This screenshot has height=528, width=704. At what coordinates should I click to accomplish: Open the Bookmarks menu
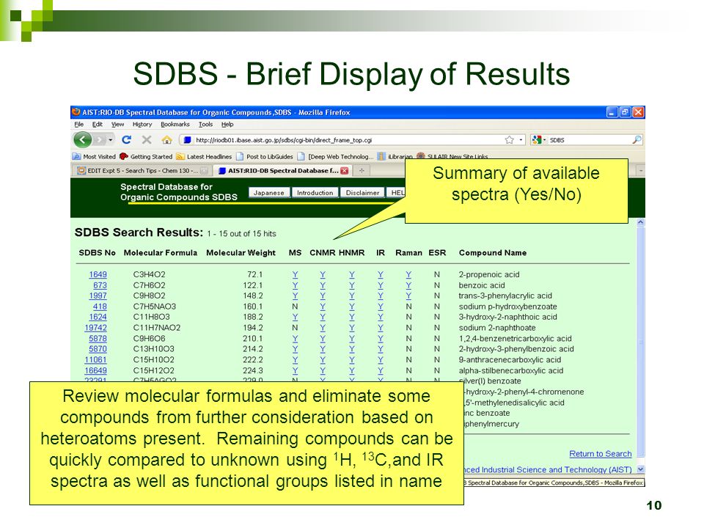pyautogui.click(x=175, y=125)
